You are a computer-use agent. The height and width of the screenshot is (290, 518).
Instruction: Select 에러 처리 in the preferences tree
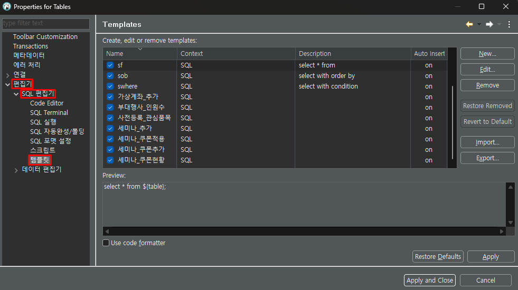tap(26, 65)
